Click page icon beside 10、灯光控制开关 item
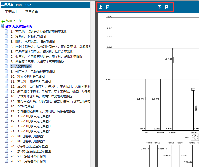 coord(7,76)
